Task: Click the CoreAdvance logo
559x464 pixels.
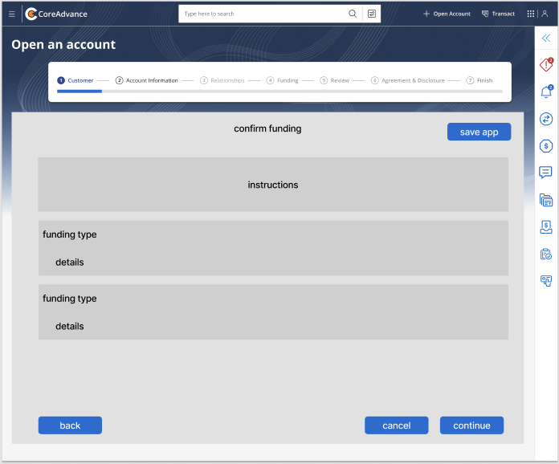Action: (56, 14)
